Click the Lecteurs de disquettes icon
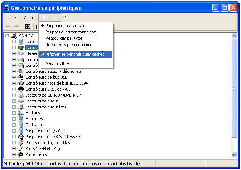241x170 pixels. coord(21,107)
